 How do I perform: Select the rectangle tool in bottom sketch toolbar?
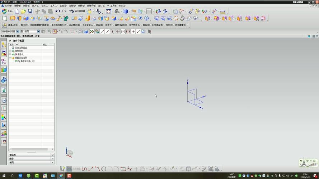(123, 169)
